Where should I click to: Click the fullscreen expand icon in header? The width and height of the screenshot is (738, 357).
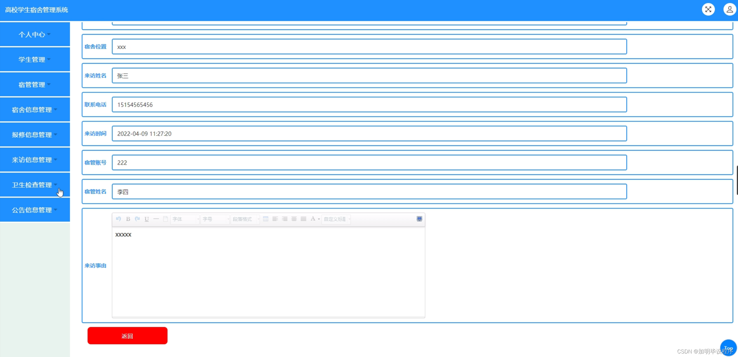[708, 9]
